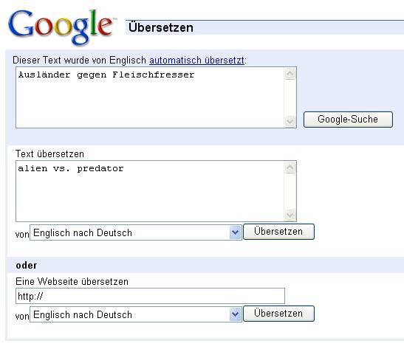Open the text translation language dropdown

tap(136, 232)
